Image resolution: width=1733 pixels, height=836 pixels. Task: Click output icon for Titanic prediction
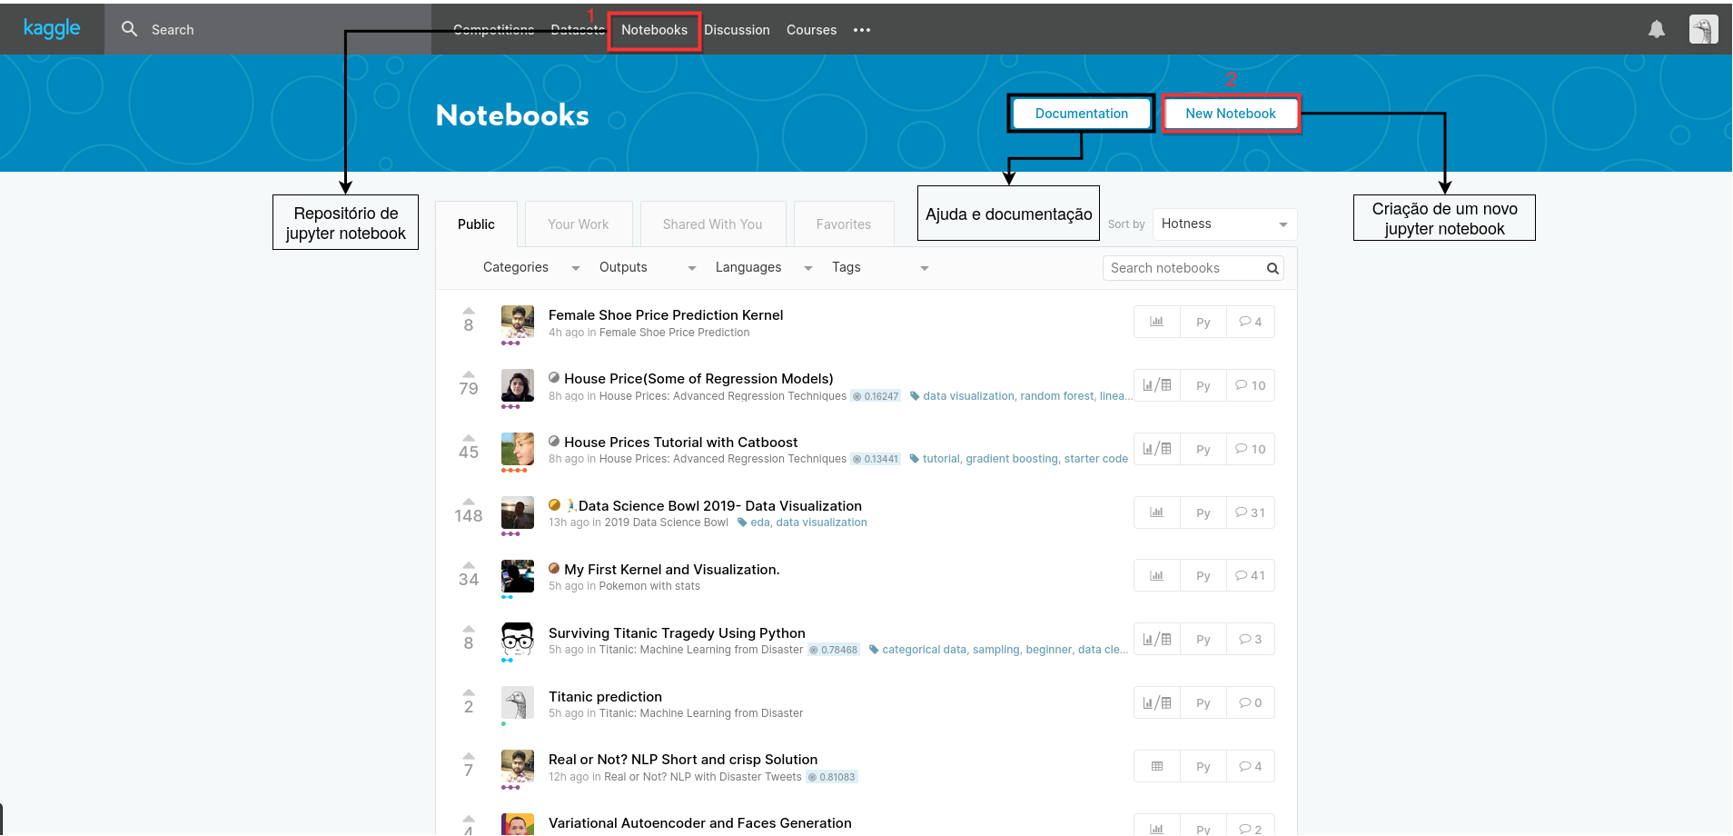1157,702
